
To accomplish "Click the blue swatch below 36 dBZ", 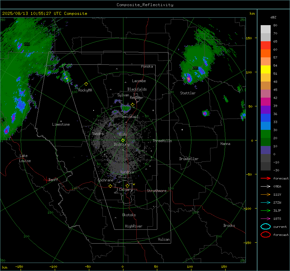I will pos(266,118).
